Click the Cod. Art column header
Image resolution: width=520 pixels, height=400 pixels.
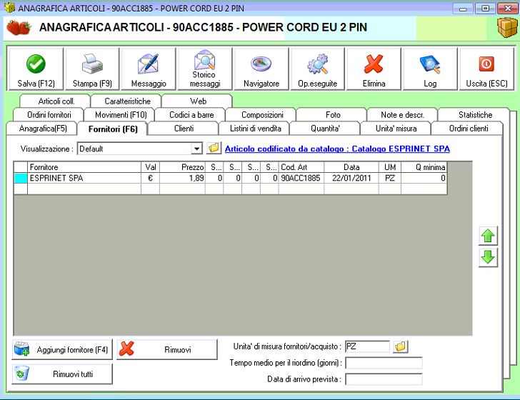pyautogui.click(x=301, y=167)
